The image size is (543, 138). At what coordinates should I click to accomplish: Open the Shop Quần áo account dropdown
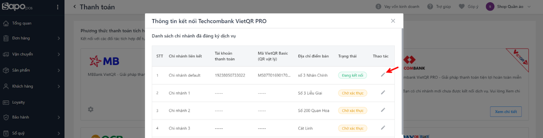click(509, 6)
